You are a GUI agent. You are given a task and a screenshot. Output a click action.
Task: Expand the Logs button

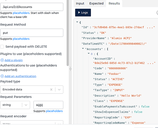pyautogui.click(x=83, y=13)
